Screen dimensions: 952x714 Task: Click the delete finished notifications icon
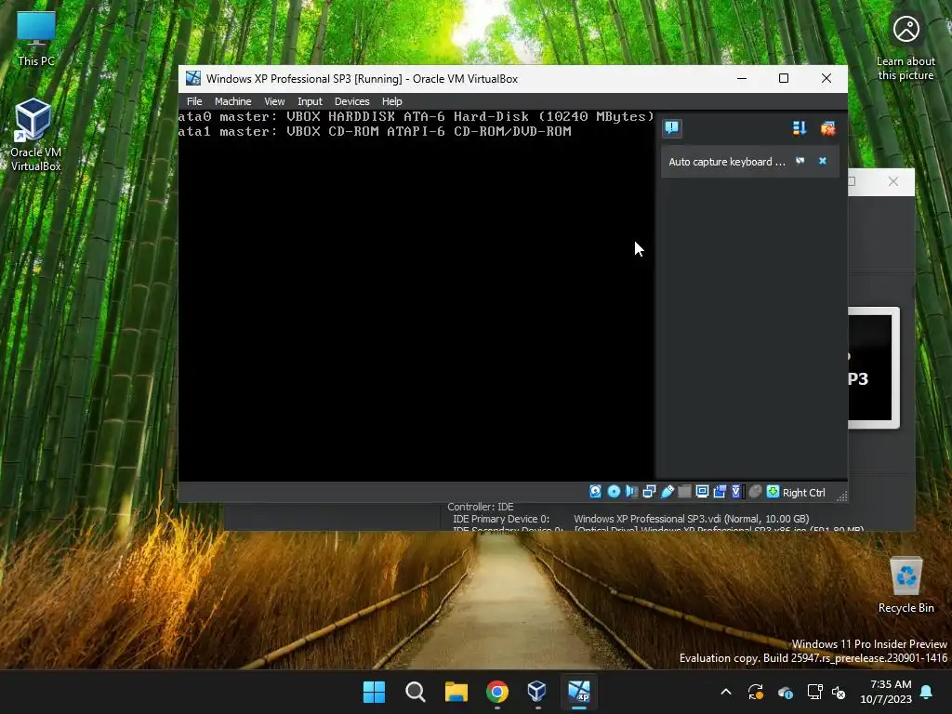point(827,128)
